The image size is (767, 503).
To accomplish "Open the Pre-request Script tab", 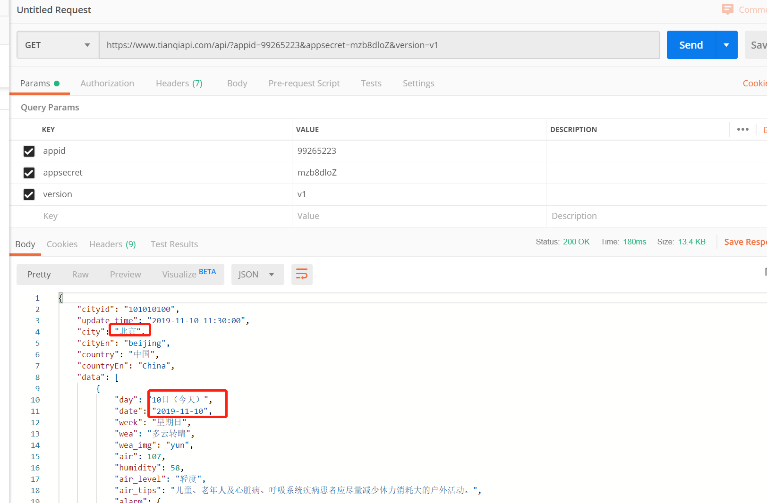I will click(x=304, y=83).
